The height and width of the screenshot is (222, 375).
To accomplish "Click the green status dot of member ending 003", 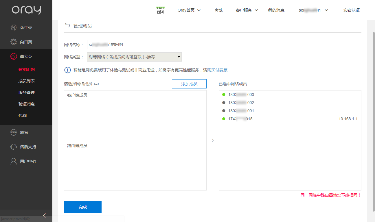I will point(224,95).
